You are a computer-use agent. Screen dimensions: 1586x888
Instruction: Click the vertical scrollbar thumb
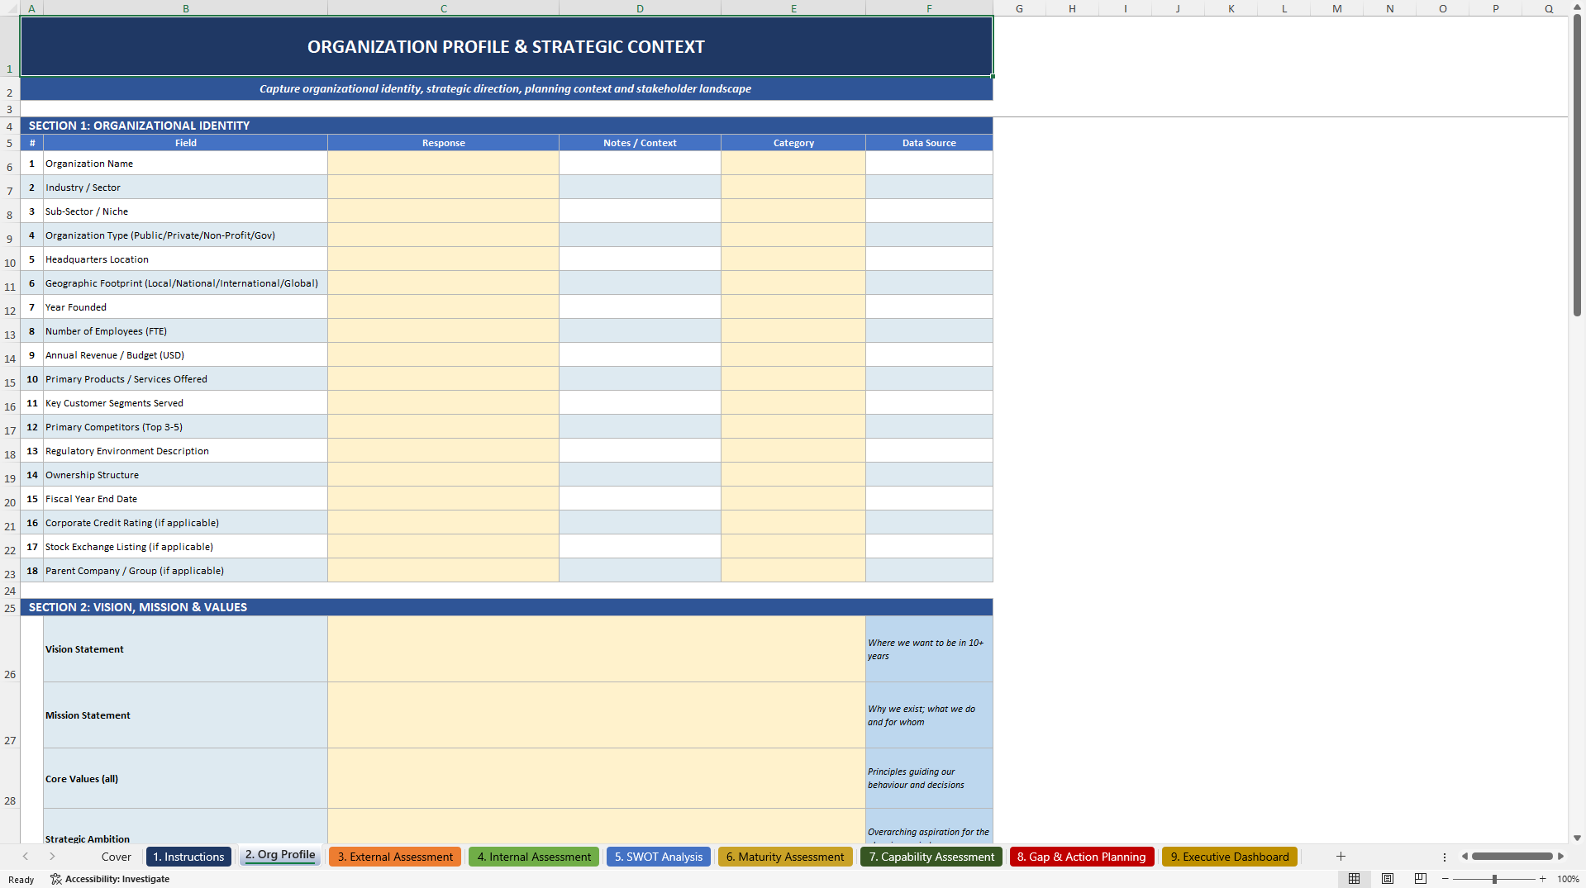pos(1577,164)
